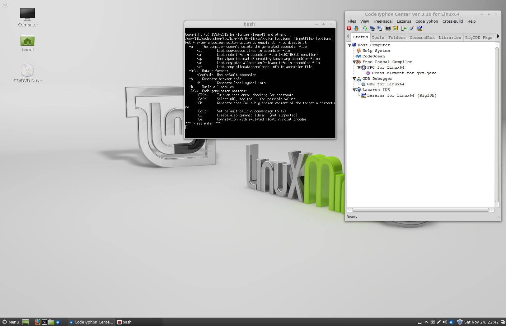Open file manager folder icon in panel
This screenshot has height=326, width=506.
[x=51, y=322]
